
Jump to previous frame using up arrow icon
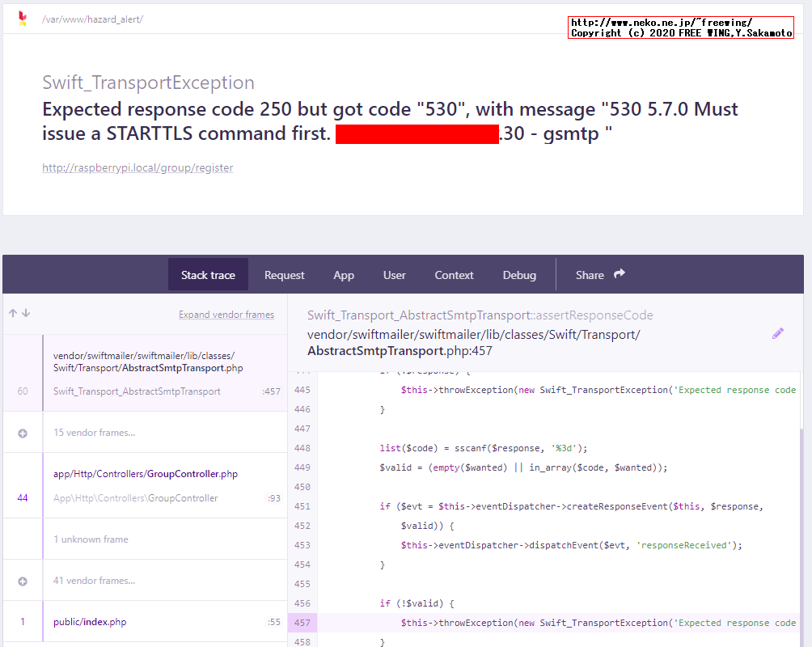pos(12,312)
